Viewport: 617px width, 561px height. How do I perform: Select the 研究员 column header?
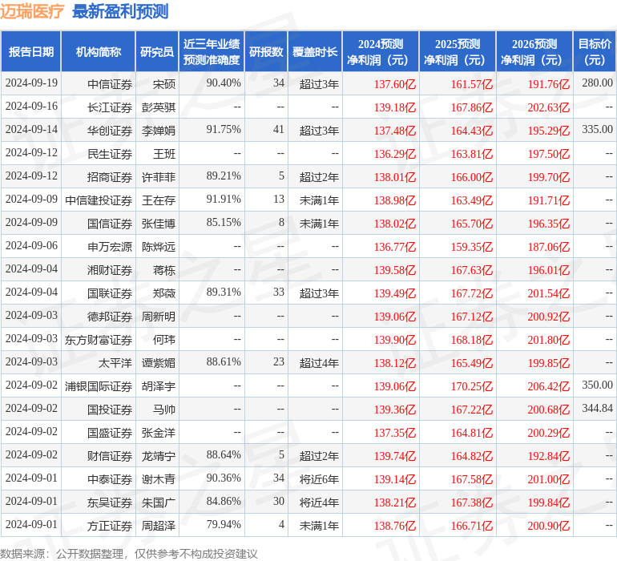coord(157,52)
